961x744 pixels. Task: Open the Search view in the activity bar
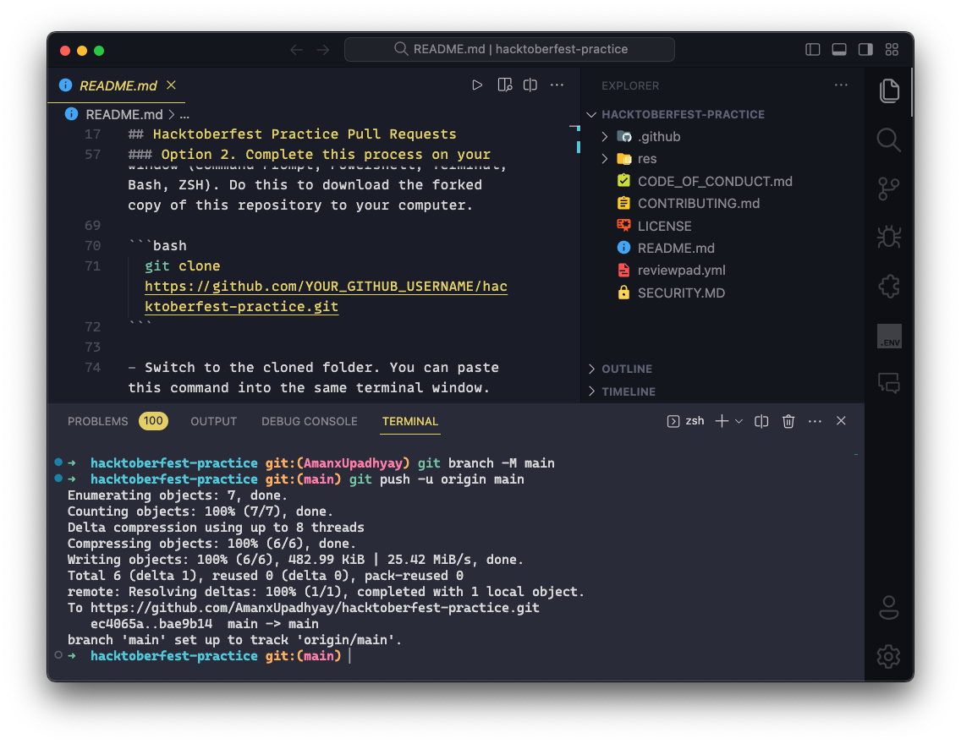pyautogui.click(x=888, y=139)
